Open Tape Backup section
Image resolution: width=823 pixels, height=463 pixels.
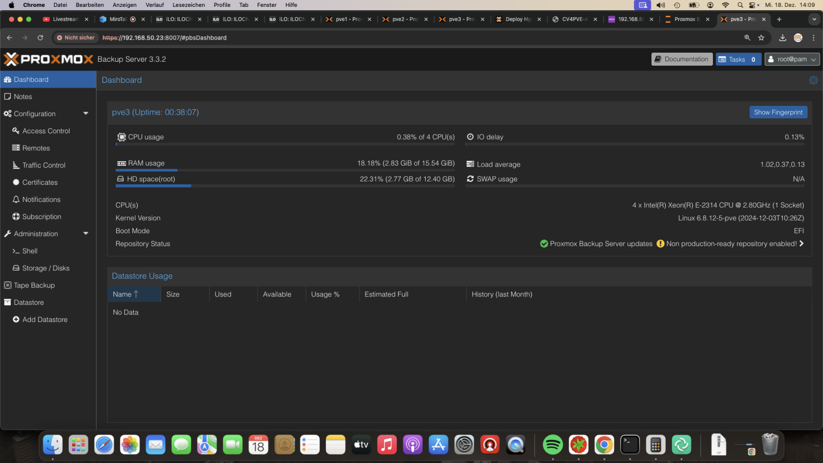pyautogui.click(x=48, y=285)
